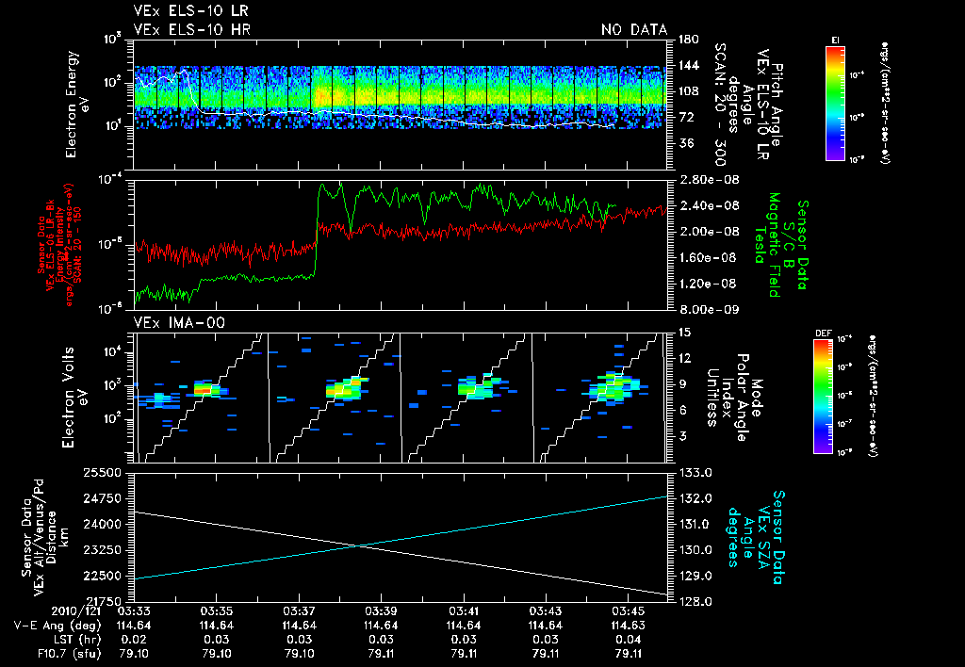
Task: Click the V-E Ang (deg) row label
Action: 57,626
